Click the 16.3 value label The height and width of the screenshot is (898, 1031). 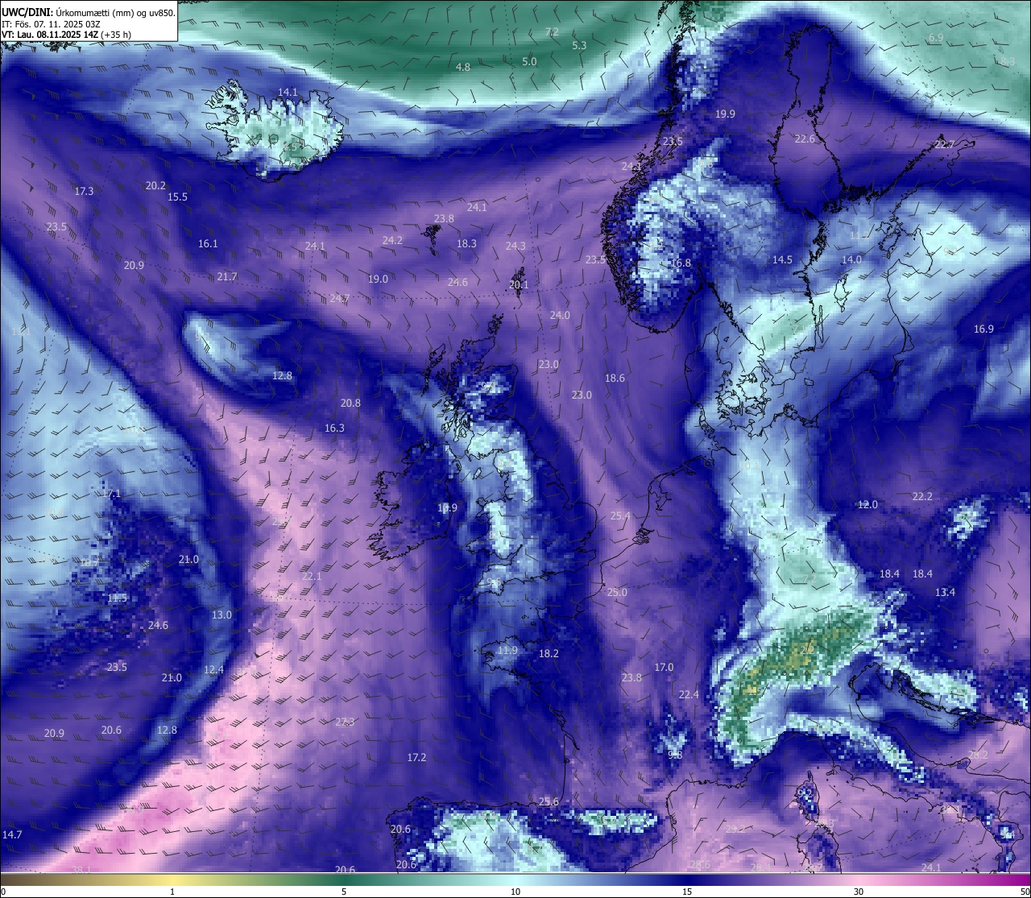coord(334,428)
